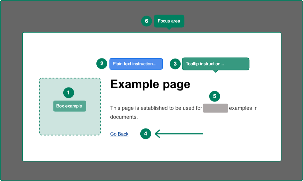
Task: Click the words 'examples in' after blur
Action: [x=243, y=108]
